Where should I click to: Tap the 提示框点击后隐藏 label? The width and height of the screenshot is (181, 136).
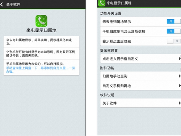pos(117,41)
